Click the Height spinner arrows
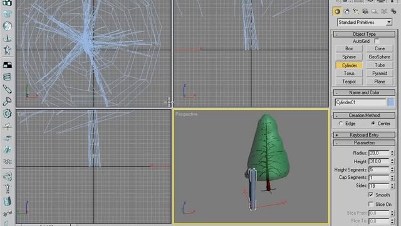 click(392, 161)
